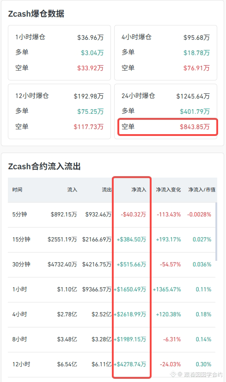Click net inflow +$515.66万
226x382 pixels.
pos(132,265)
